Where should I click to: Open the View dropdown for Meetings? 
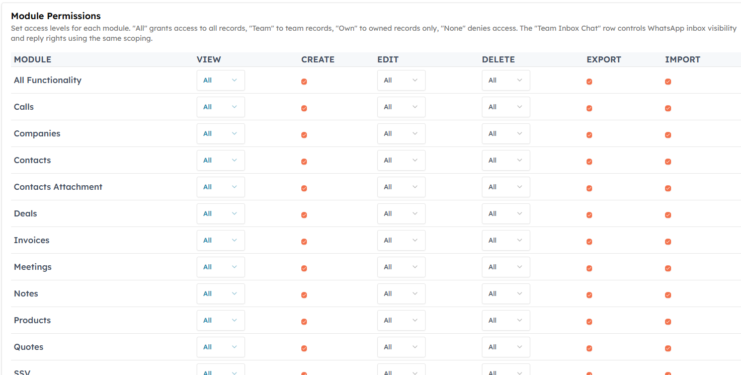[220, 267]
